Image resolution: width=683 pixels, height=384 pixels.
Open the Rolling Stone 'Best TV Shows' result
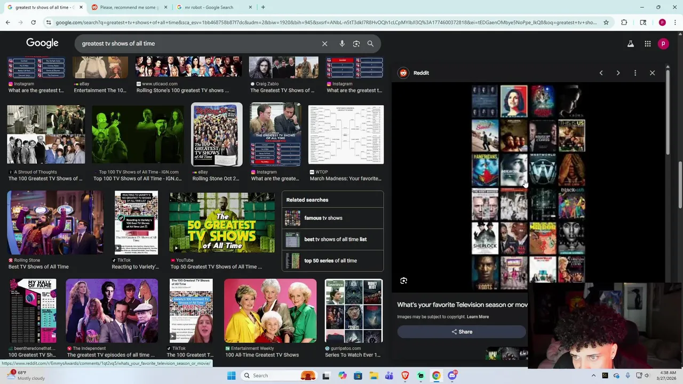pyautogui.click(x=55, y=222)
